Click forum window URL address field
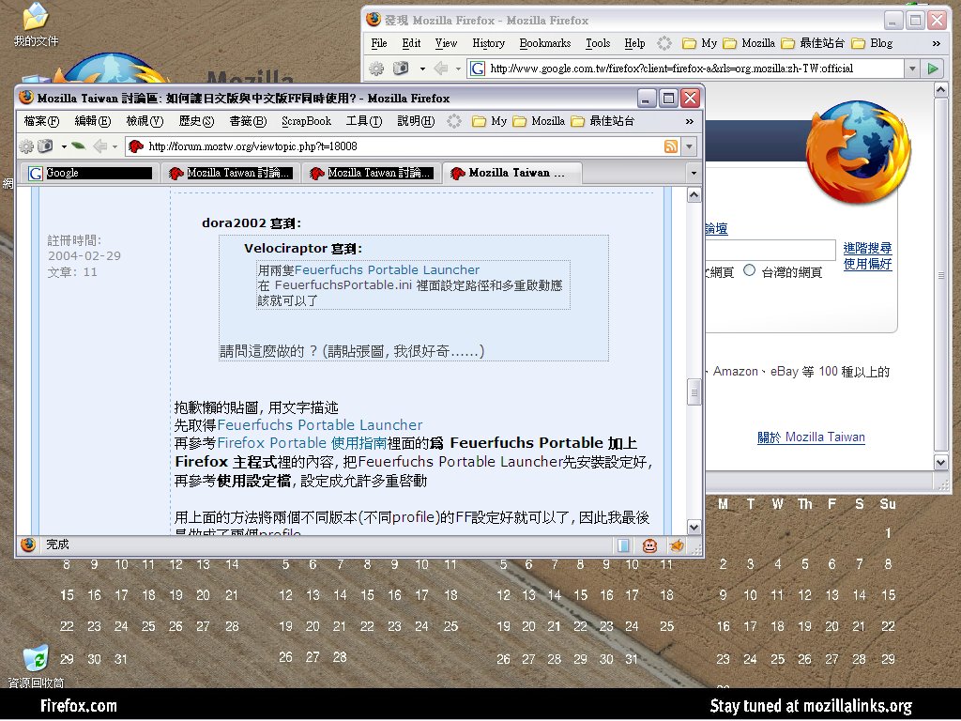 (x=404, y=146)
